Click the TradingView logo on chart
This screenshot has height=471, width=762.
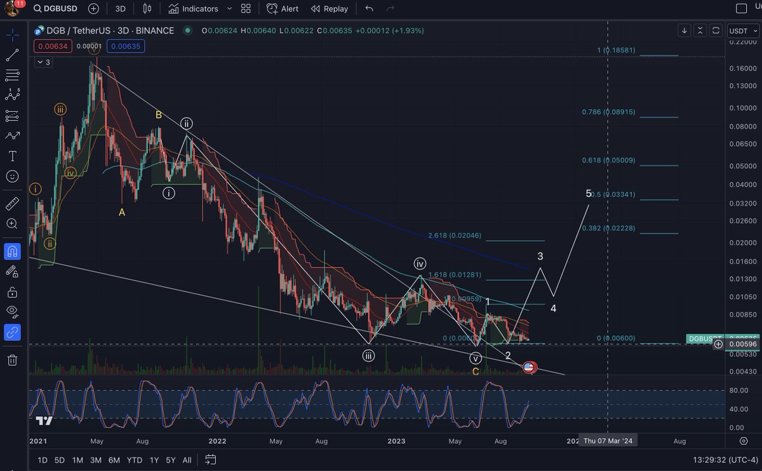pyautogui.click(x=44, y=421)
